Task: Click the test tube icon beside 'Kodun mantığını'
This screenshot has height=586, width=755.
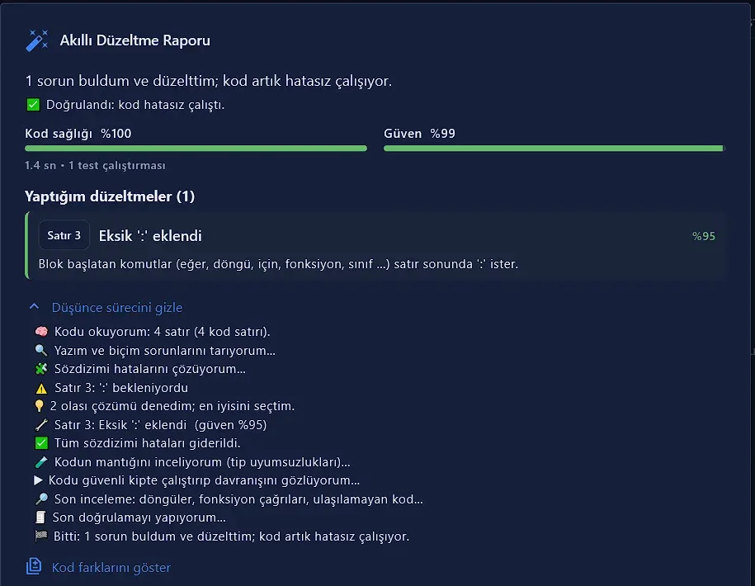Action: 41,461
